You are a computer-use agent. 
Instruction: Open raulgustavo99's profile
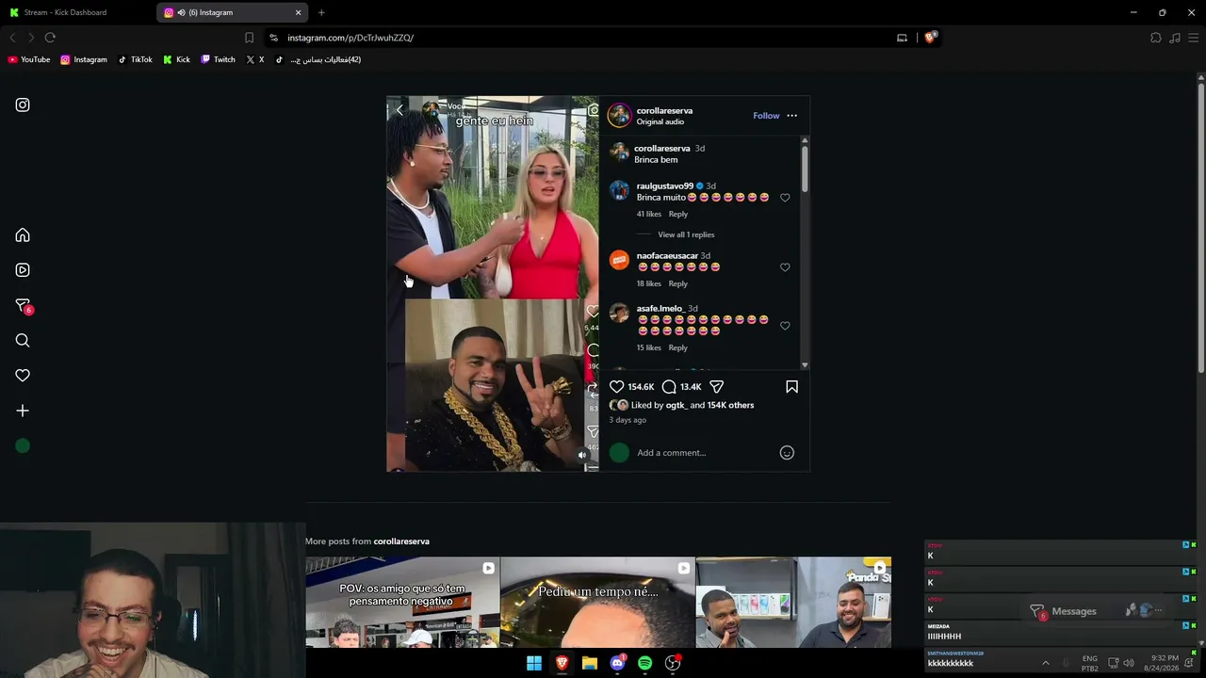click(664, 186)
